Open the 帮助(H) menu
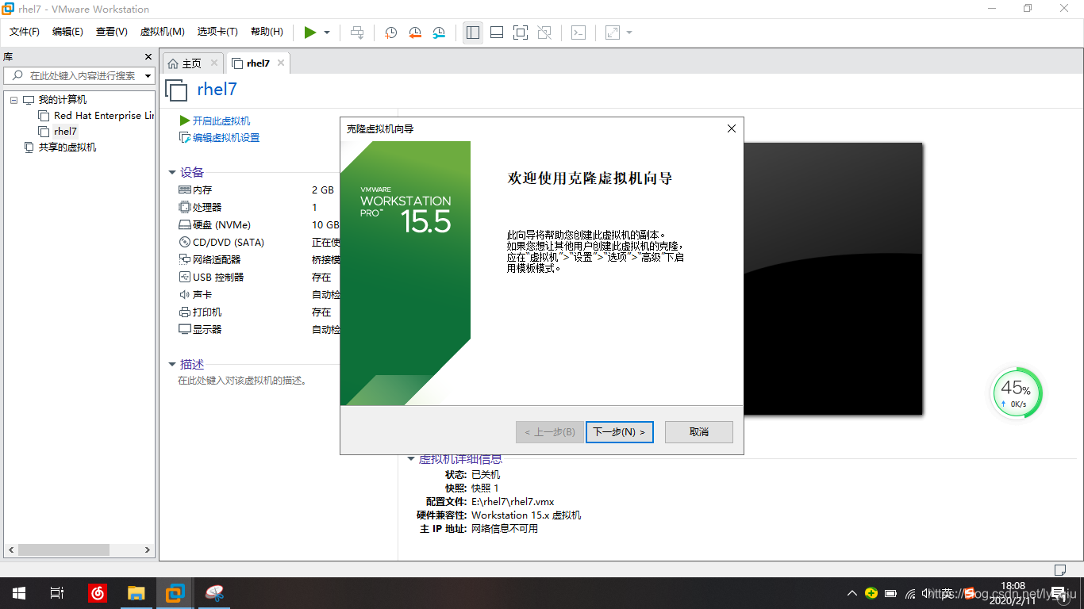Screen dimensions: 1084x609 267,32
